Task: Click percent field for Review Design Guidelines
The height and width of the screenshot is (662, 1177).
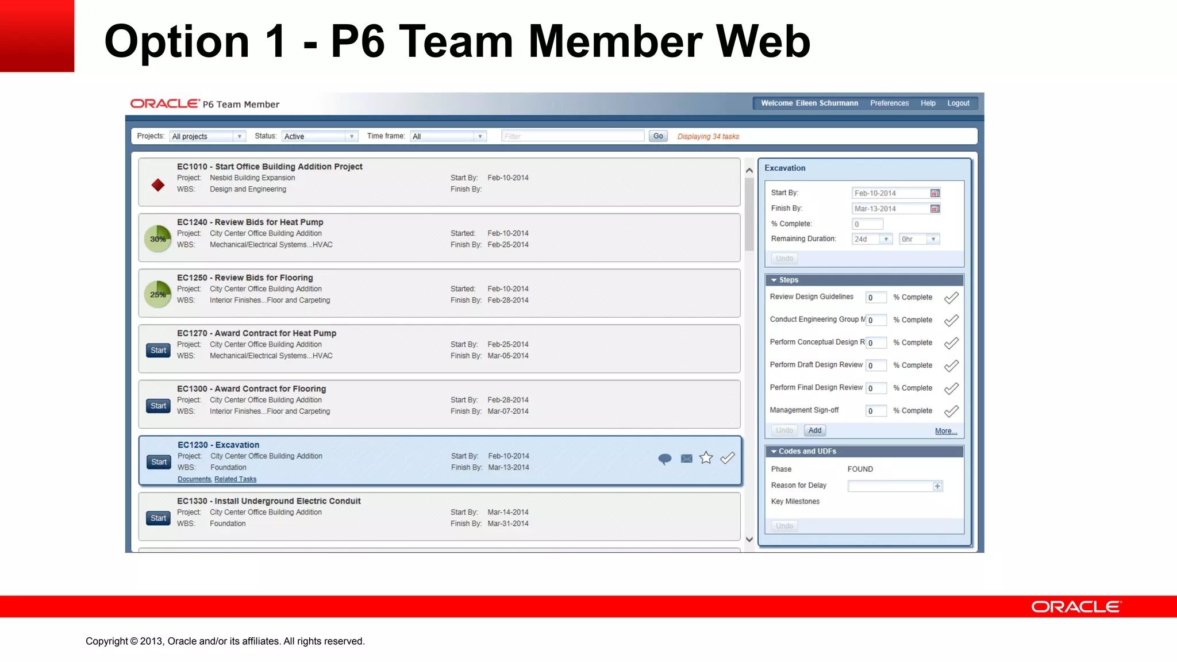Action: 876,298
